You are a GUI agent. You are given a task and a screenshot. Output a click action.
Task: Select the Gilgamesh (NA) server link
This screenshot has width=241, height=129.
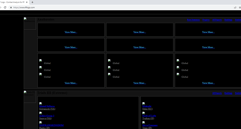(x=47, y=109)
